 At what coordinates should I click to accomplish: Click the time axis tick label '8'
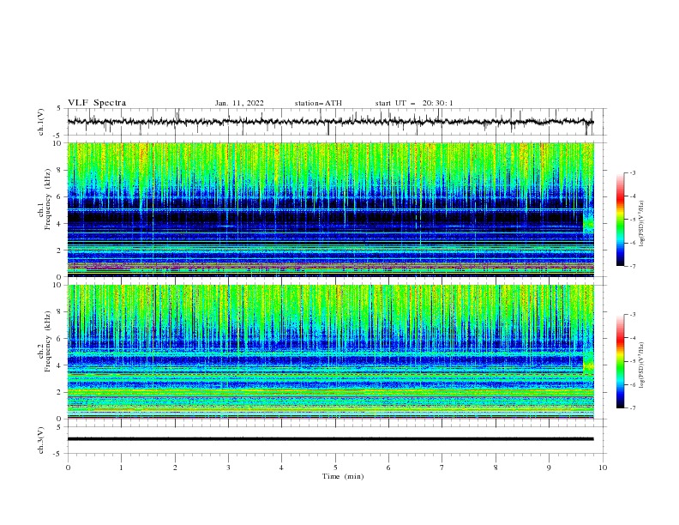[x=496, y=468]
